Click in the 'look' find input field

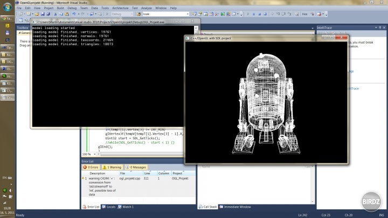tap(164, 14)
